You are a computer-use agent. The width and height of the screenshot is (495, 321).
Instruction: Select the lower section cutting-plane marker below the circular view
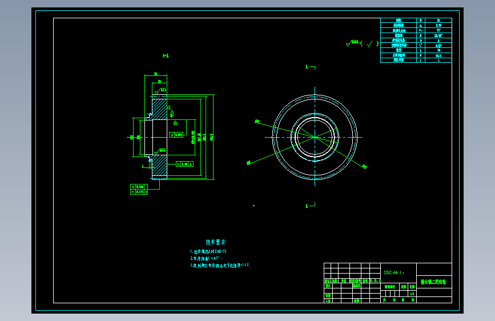tap(311, 206)
